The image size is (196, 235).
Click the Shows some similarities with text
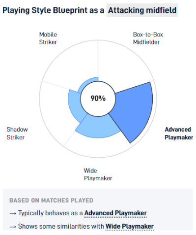[x=61, y=226]
